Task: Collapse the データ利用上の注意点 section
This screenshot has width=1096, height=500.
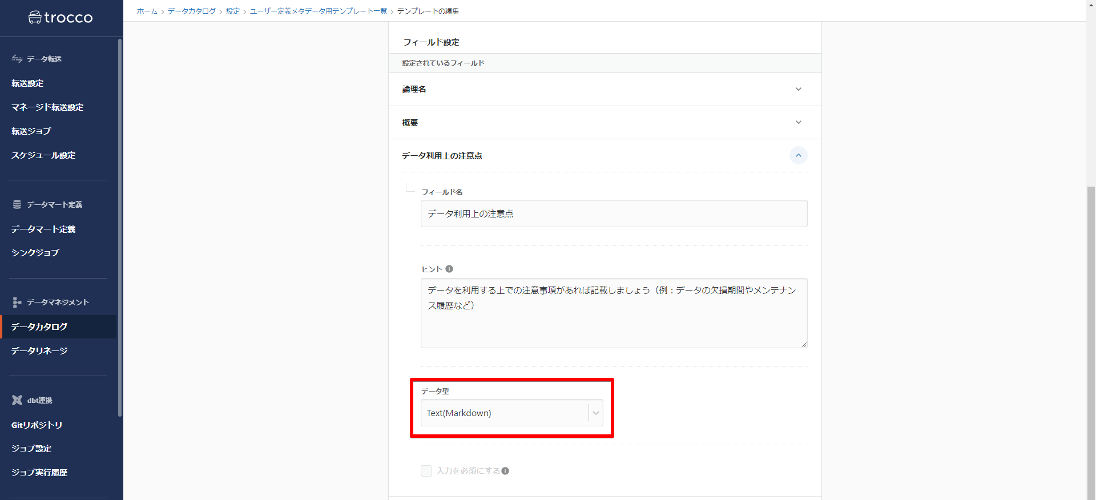Action: [799, 155]
